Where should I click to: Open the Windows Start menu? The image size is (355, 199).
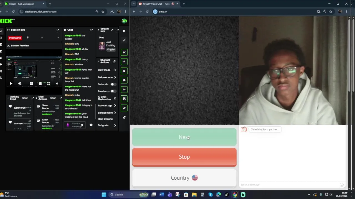coord(104,195)
